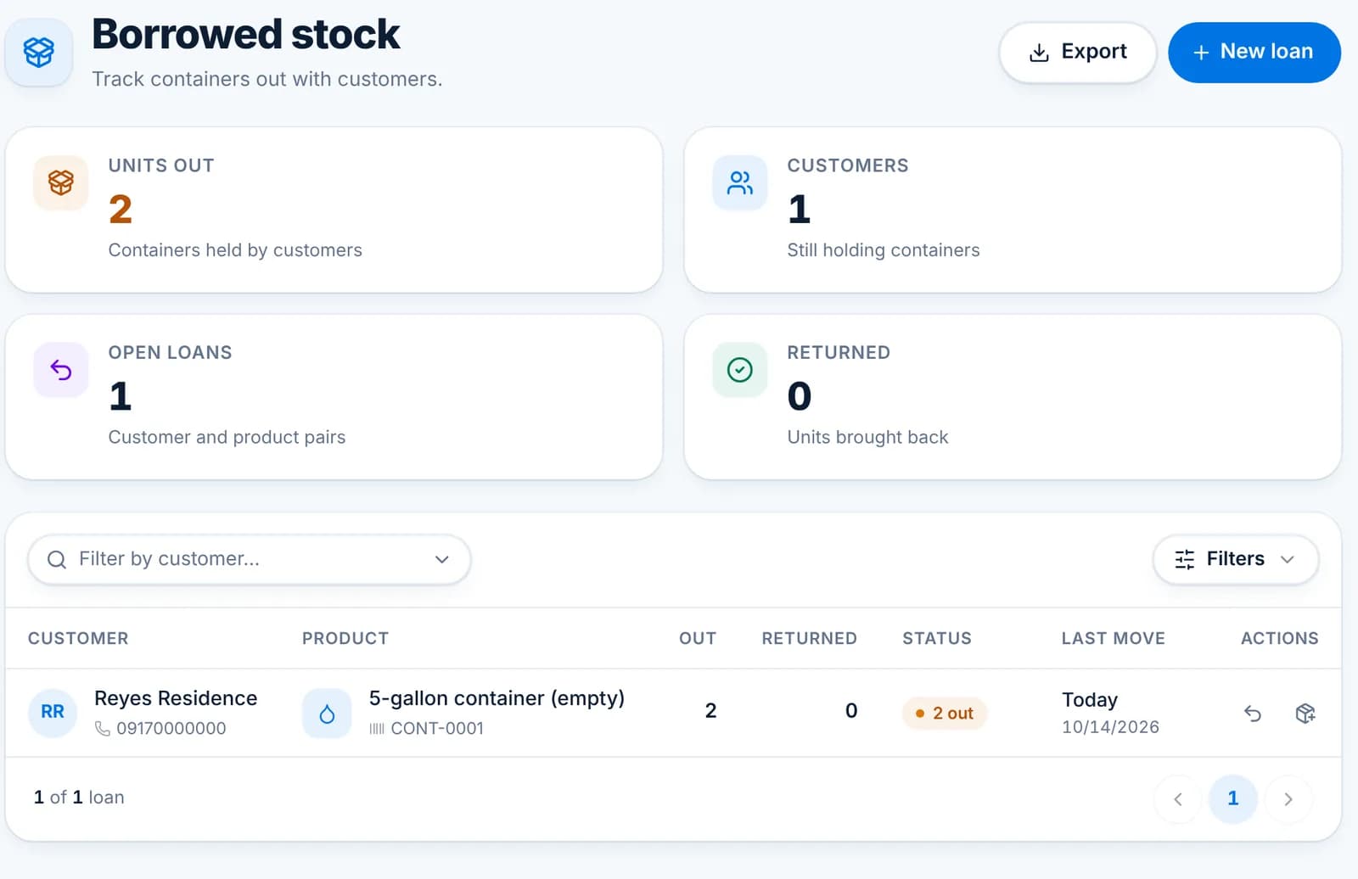Go to previous page arrow
Screen dimensions: 1358x879
pyautogui.click(x=1178, y=798)
